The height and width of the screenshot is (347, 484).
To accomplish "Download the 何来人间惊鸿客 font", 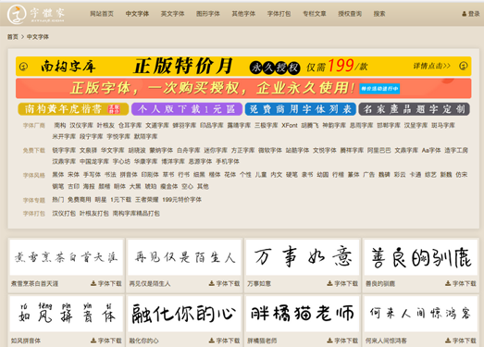I will click(x=461, y=341).
